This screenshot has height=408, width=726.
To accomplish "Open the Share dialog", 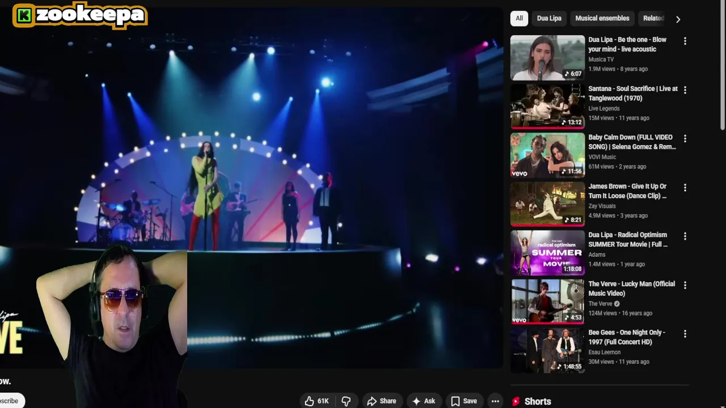I will click(x=382, y=401).
